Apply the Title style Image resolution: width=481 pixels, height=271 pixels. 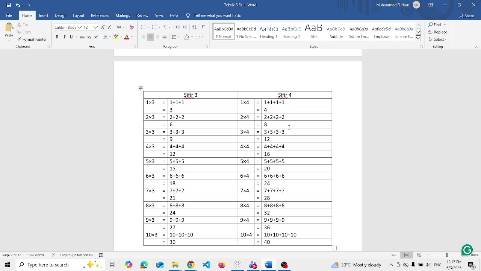(314, 32)
